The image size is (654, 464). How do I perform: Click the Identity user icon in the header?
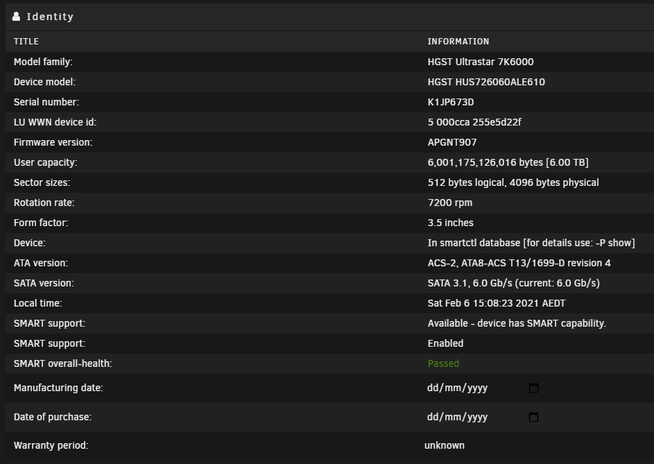point(16,16)
